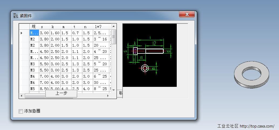
Task: Click the 3.00 cell
Action: (x=44, y=33)
